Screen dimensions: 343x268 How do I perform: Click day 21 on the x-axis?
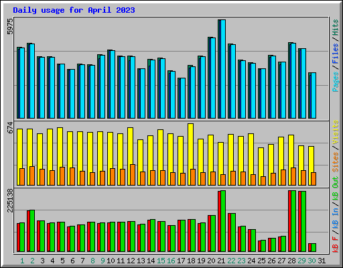pyautogui.click(x=221, y=261)
